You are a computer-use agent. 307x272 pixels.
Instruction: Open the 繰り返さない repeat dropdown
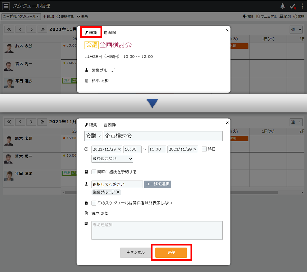(x=112, y=159)
